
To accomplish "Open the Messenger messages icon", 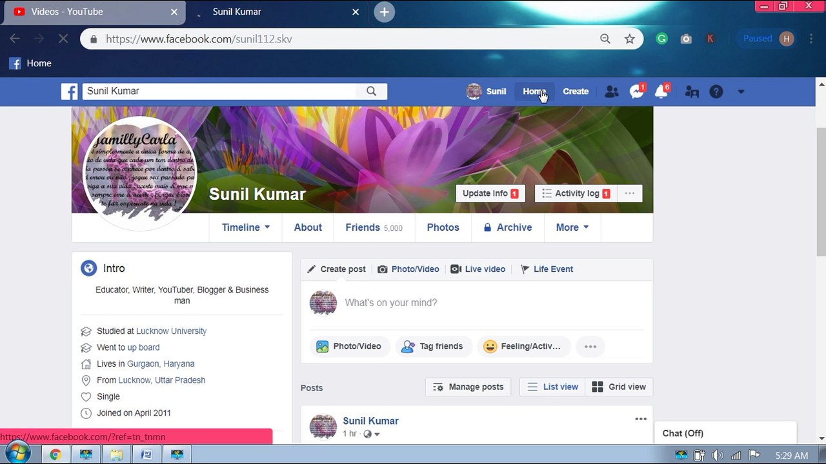I will point(637,92).
